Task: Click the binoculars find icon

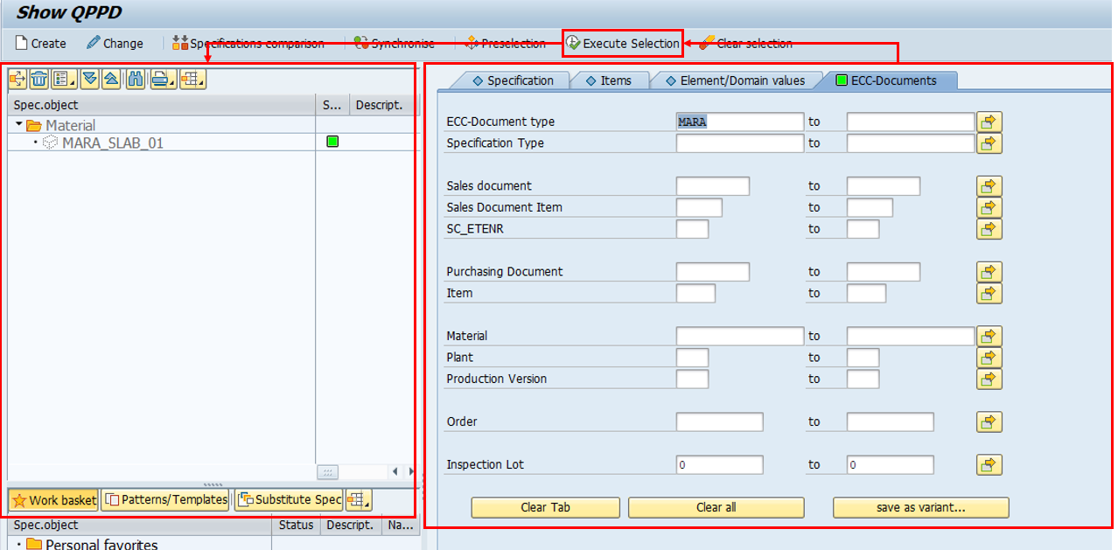Action: coord(135,80)
